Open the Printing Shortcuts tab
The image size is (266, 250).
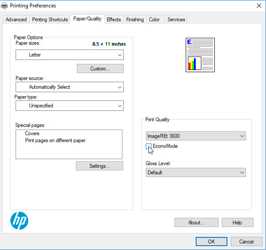50,20
